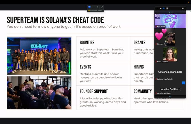Image resolution: width=191 pixels, height=124 pixels.
Task: Show more participants with the down chevron
Action: 170,97
